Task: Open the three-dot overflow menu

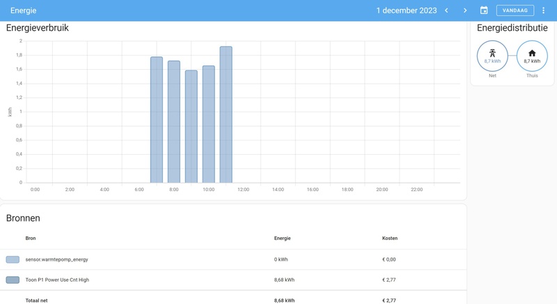Action: (543, 10)
